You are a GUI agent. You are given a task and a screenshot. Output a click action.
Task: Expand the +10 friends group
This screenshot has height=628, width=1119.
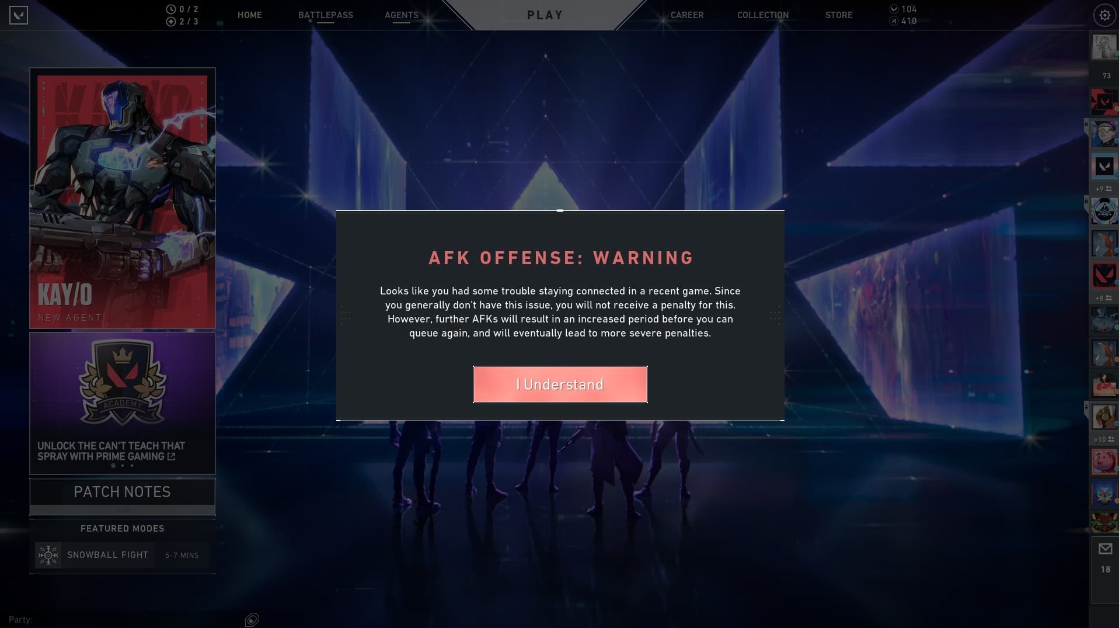[x=1103, y=439]
